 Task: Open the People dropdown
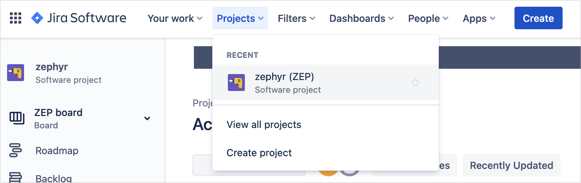(428, 18)
